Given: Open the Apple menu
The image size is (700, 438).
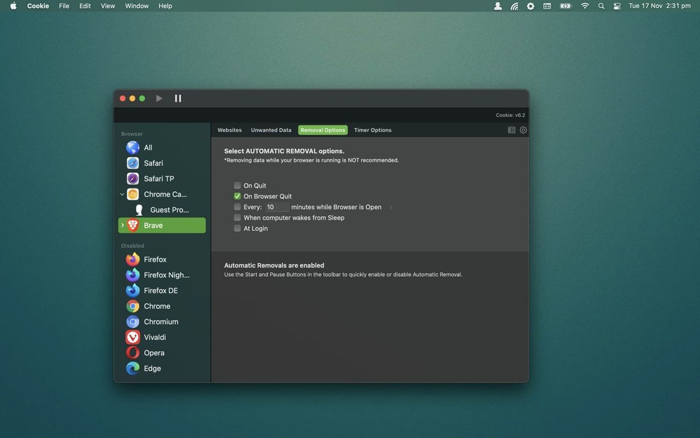Looking at the screenshot, I should coord(13,6).
